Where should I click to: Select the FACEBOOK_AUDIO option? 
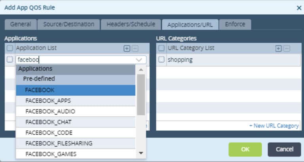click(76, 111)
